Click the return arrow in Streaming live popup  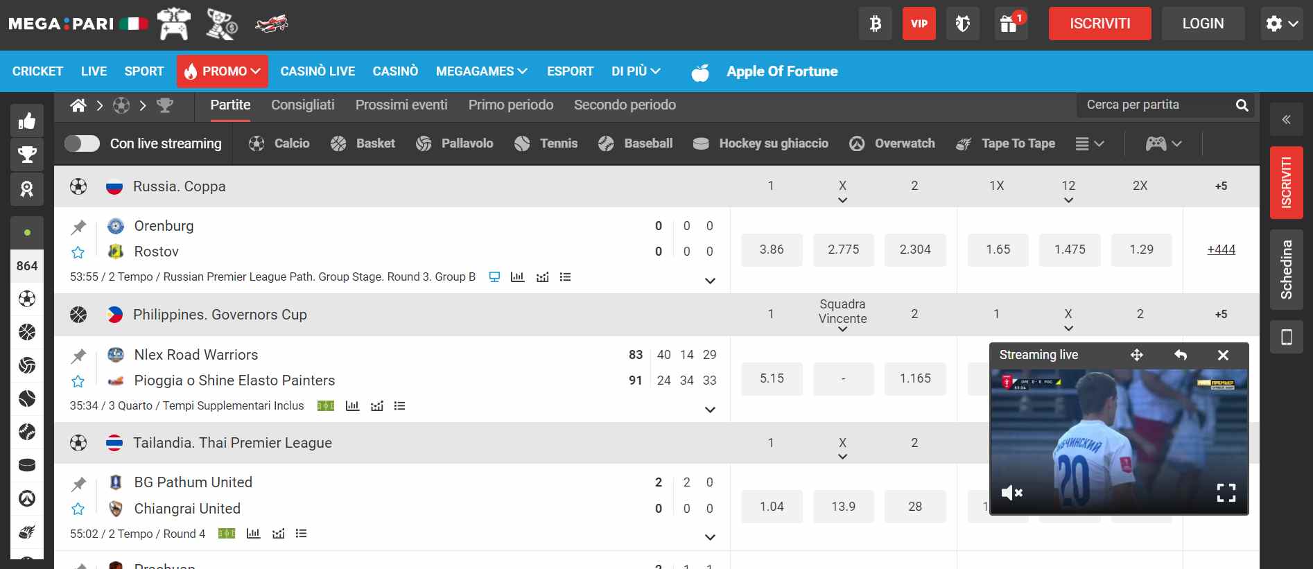coord(1181,355)
